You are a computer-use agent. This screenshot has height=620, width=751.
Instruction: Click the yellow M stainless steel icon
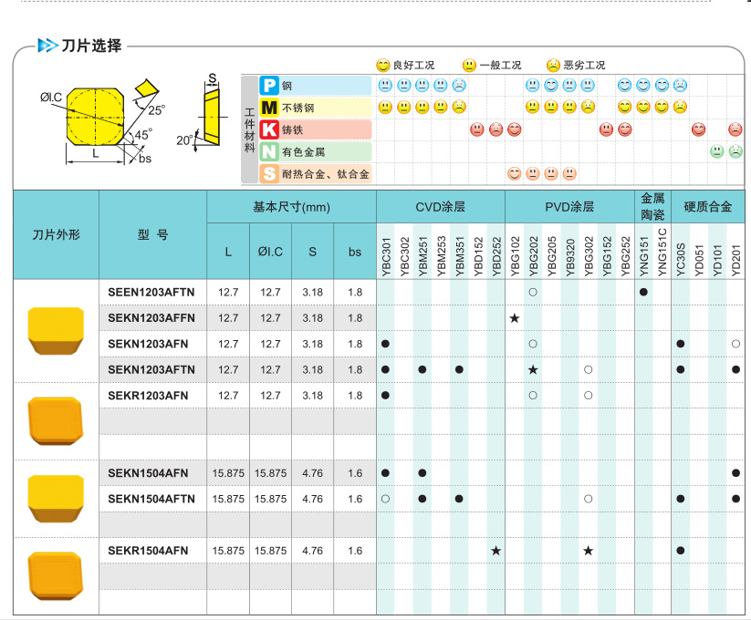tap(268, 108)
